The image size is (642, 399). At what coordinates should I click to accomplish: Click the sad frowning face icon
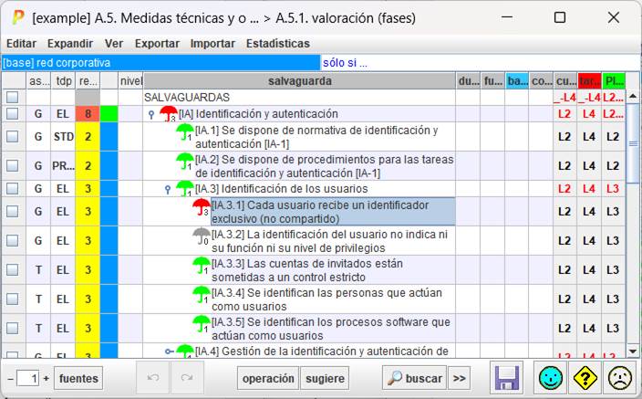[x=619, y=378]
